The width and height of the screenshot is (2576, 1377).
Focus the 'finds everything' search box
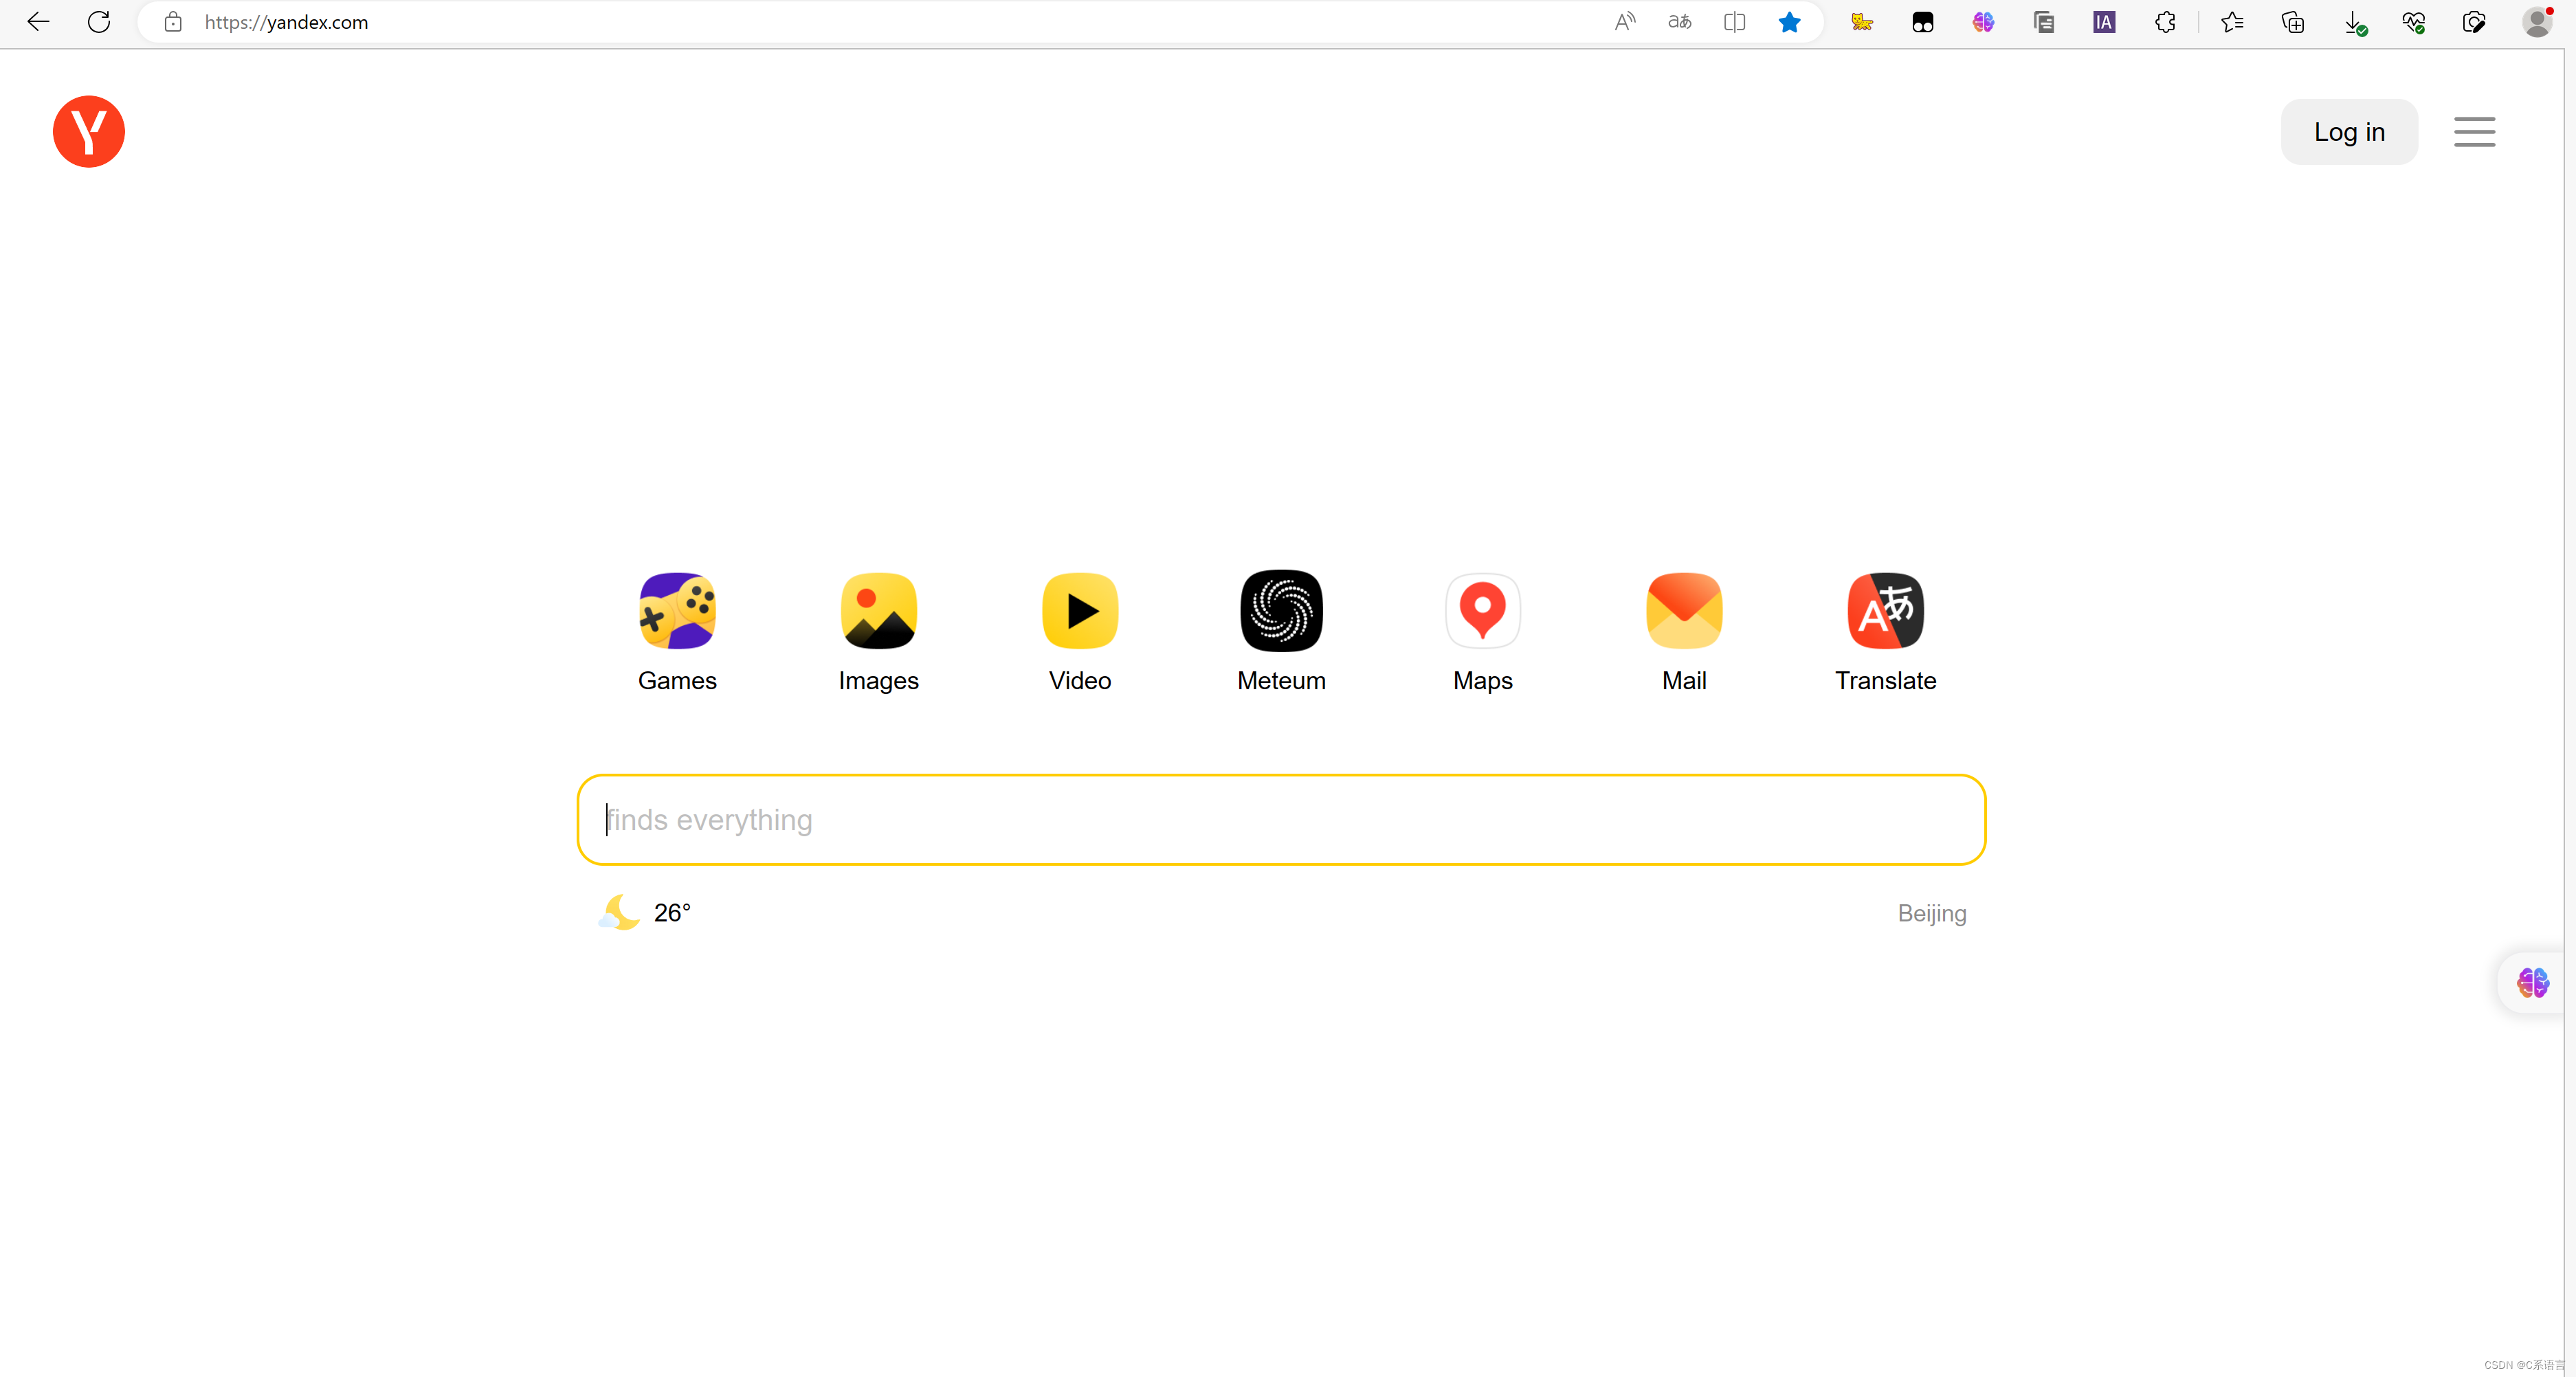tap(1281, 819)
